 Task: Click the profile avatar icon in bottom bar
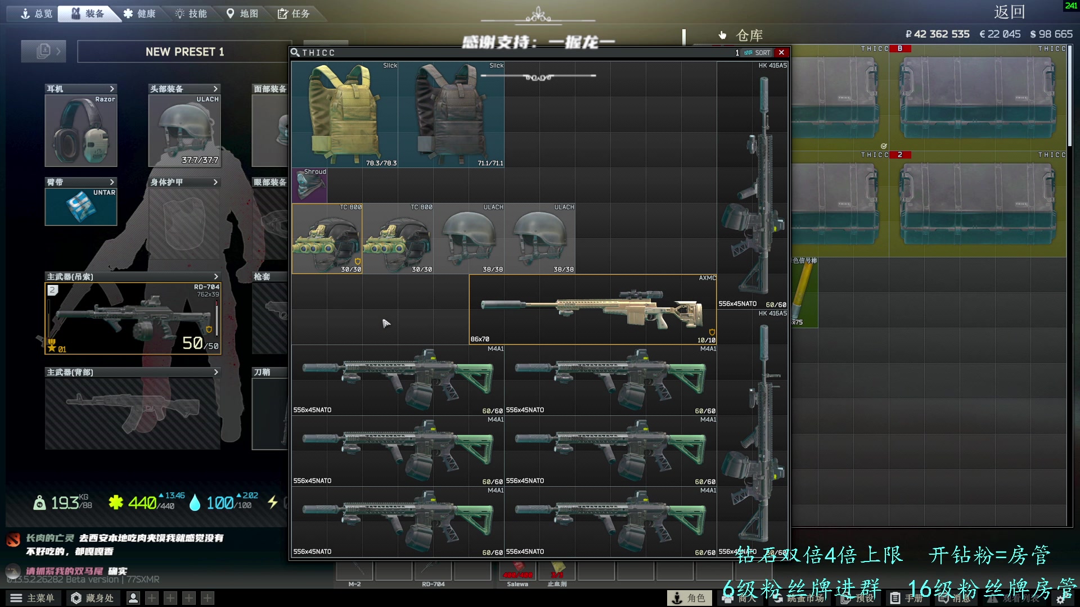(x=133, y=598)
